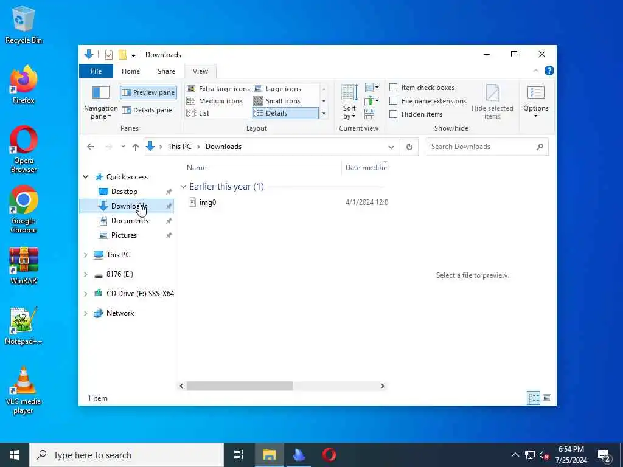Go back with the back arrow

pyautogui.click(x=91, y=147)
